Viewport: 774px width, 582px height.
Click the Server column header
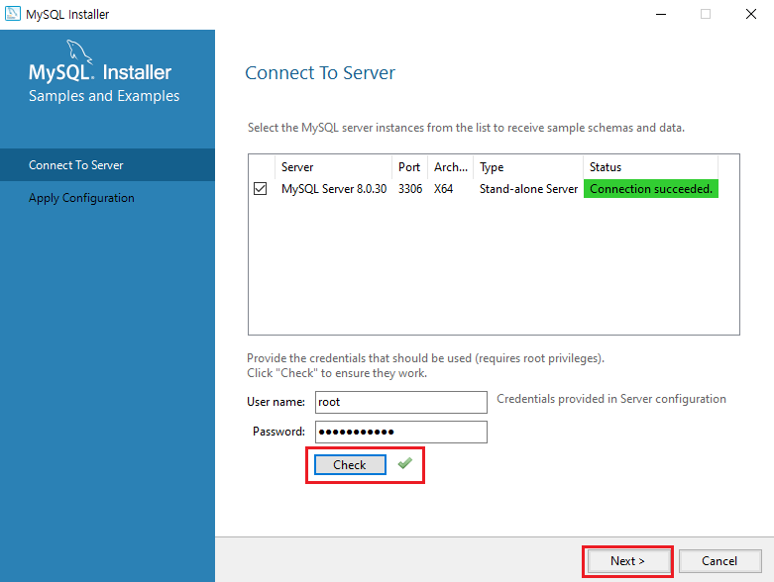click(x=333, y=167)
